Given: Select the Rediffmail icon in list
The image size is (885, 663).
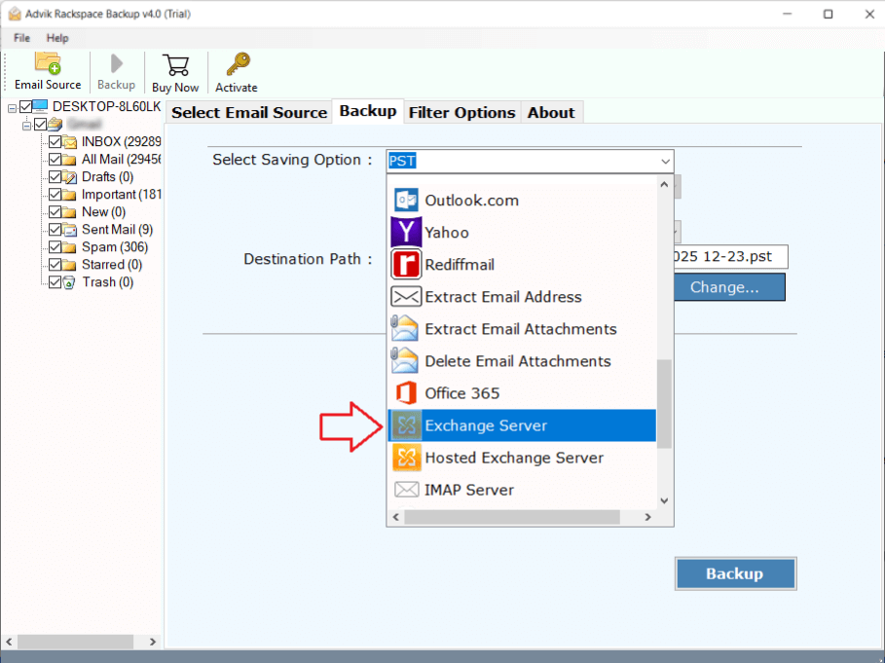Looking at the screenshot, I should tap(406, 265).
